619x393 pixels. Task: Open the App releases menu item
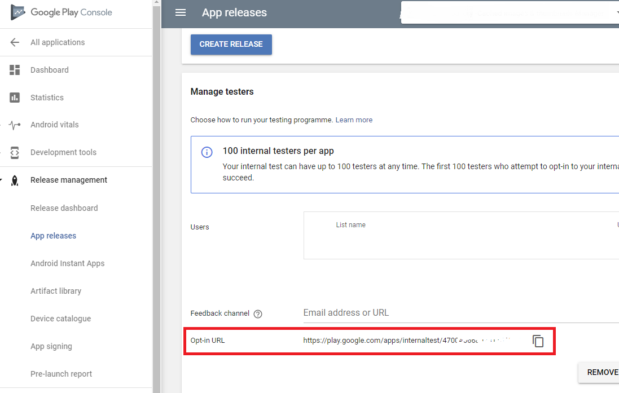[53, 236]
